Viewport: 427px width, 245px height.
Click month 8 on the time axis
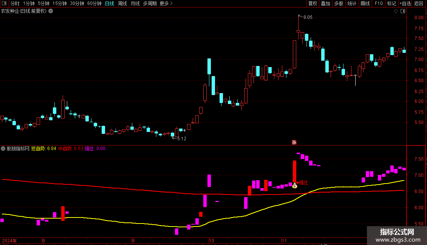pyautogui.click(x=43, y=240)
